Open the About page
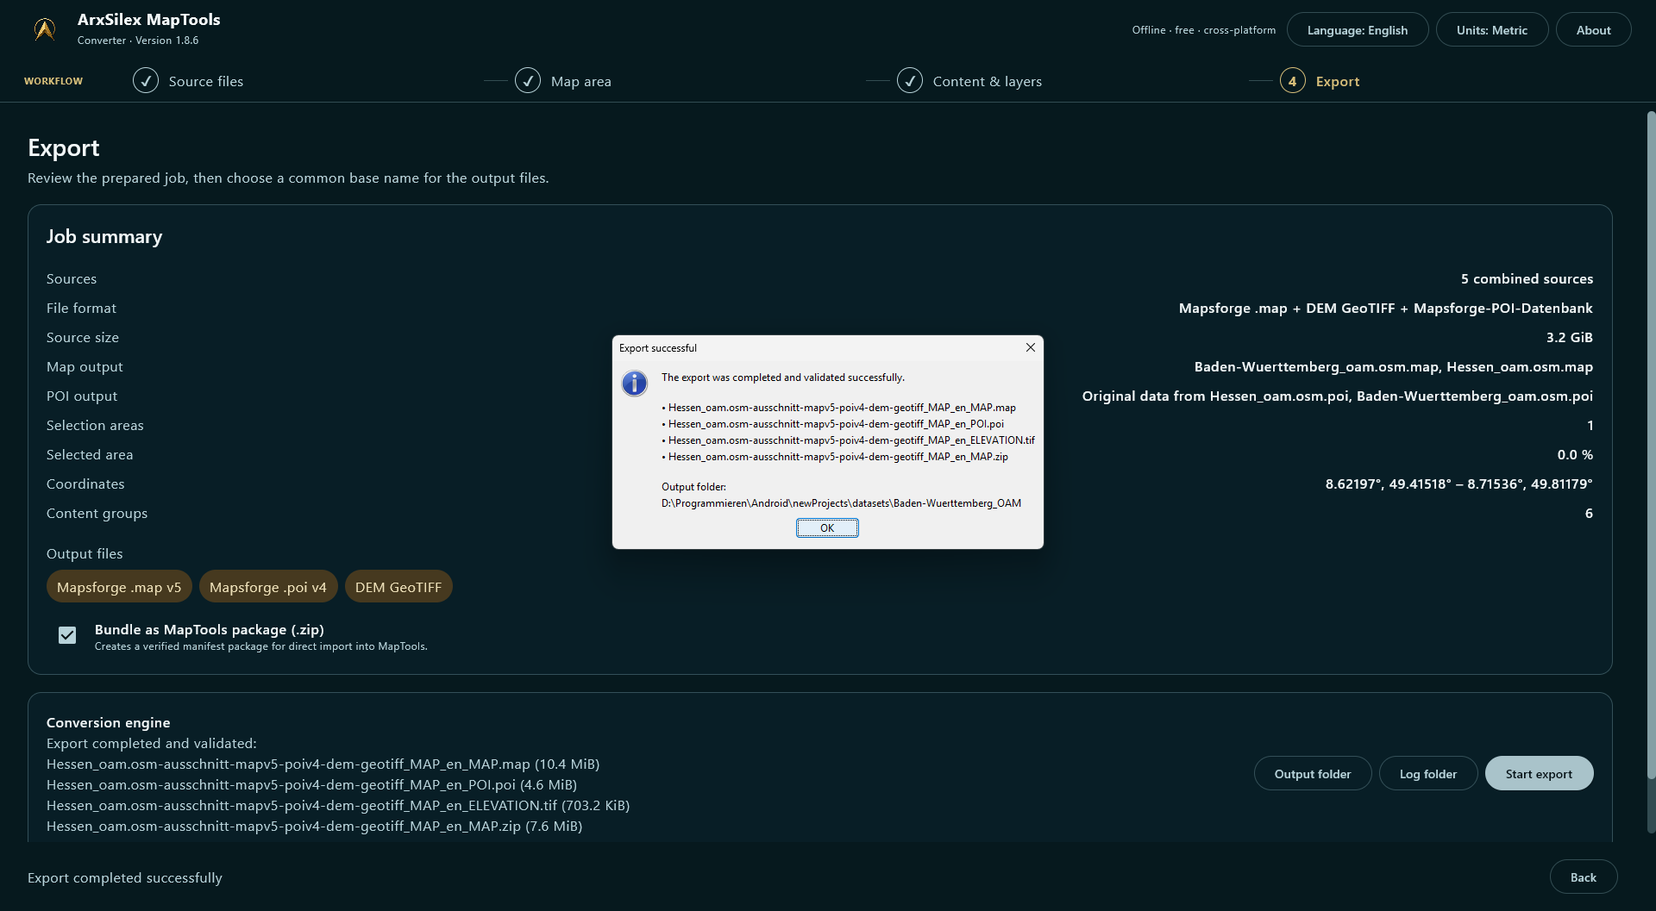This screenshot has height=911, width=1656. 1593,30
